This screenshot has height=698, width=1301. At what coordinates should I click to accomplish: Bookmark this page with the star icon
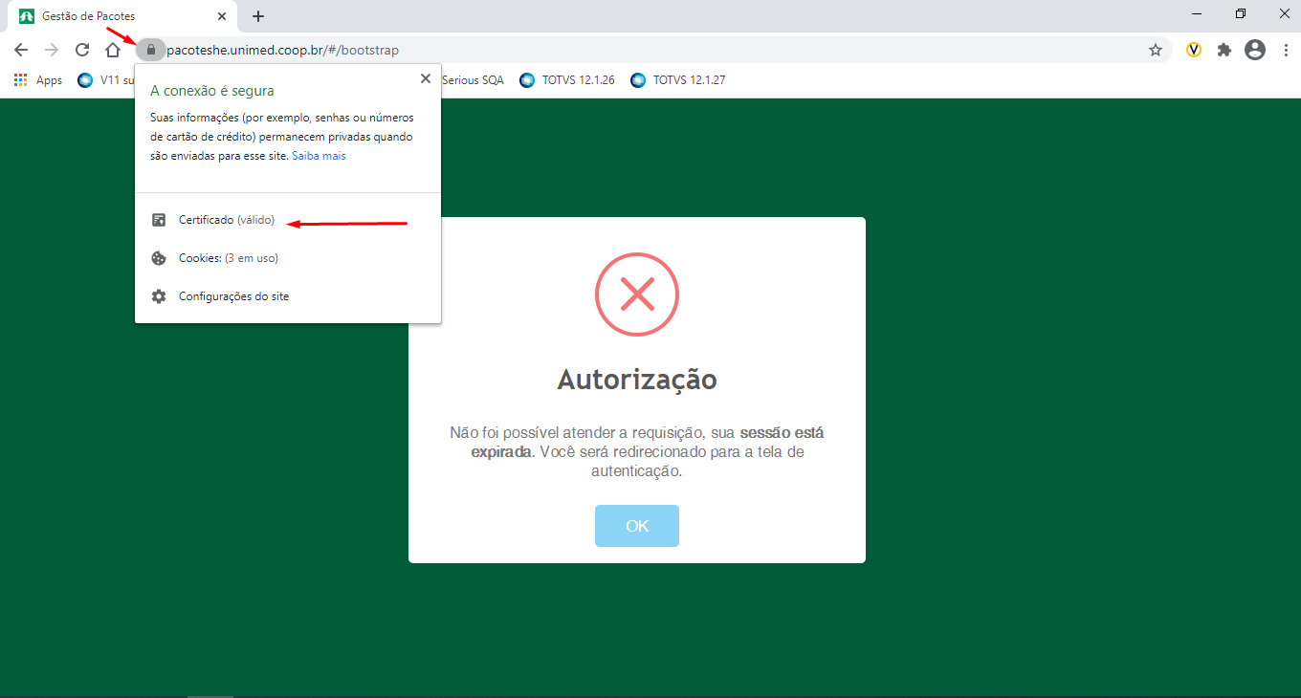click(1156, 50)
